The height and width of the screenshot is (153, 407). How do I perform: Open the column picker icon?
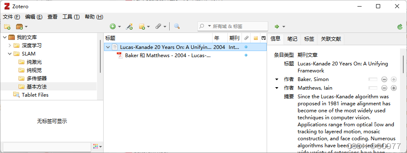coord(263,38)
